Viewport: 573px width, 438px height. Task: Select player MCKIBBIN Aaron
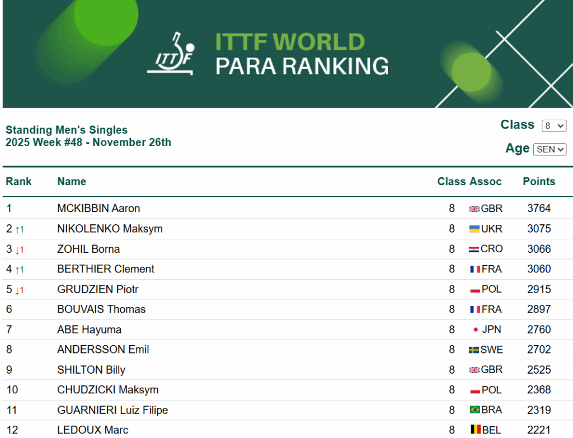point(98,208)
